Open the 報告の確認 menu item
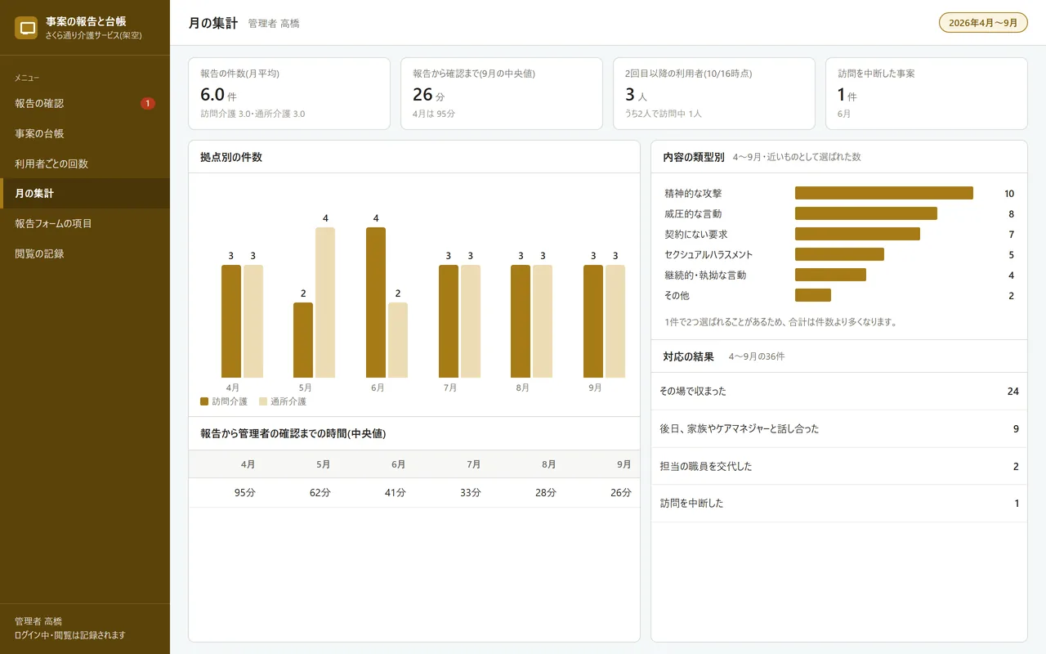This screenshot has width=1046, height=654. 85,103
